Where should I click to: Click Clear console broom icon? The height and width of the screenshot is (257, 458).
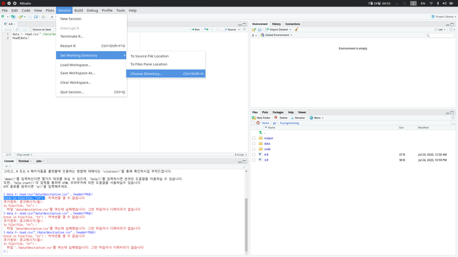click(x=244, y=167)
